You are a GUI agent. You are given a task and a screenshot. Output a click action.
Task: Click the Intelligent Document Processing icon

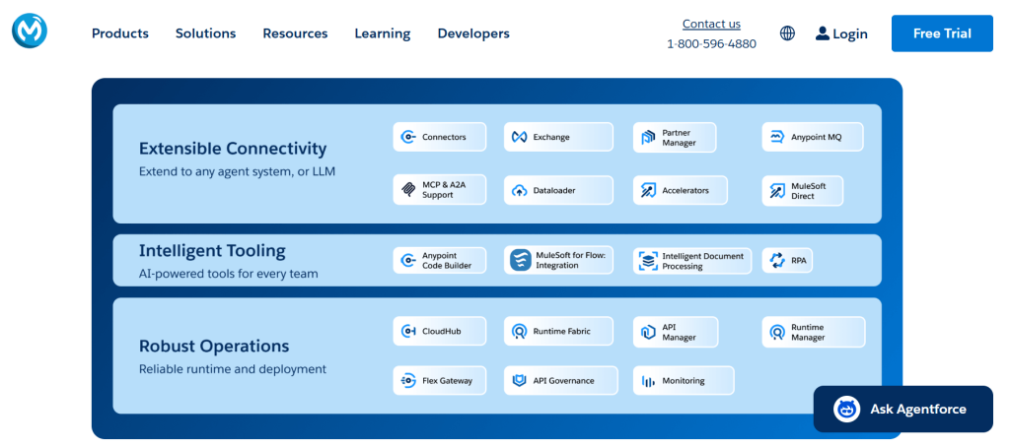coord(647,261)
